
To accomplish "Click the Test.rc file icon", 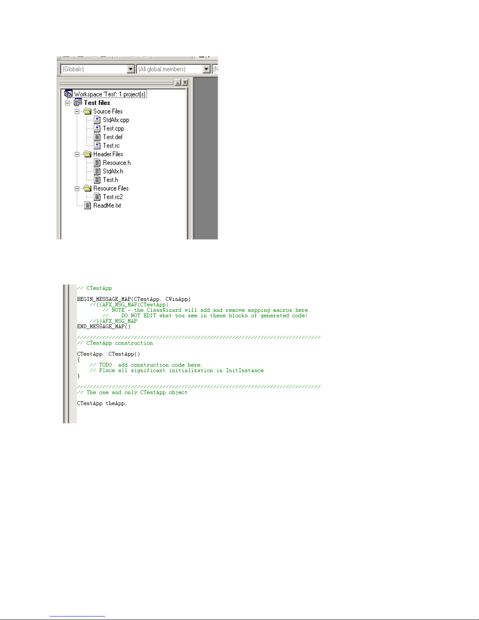I will [97, 146].
